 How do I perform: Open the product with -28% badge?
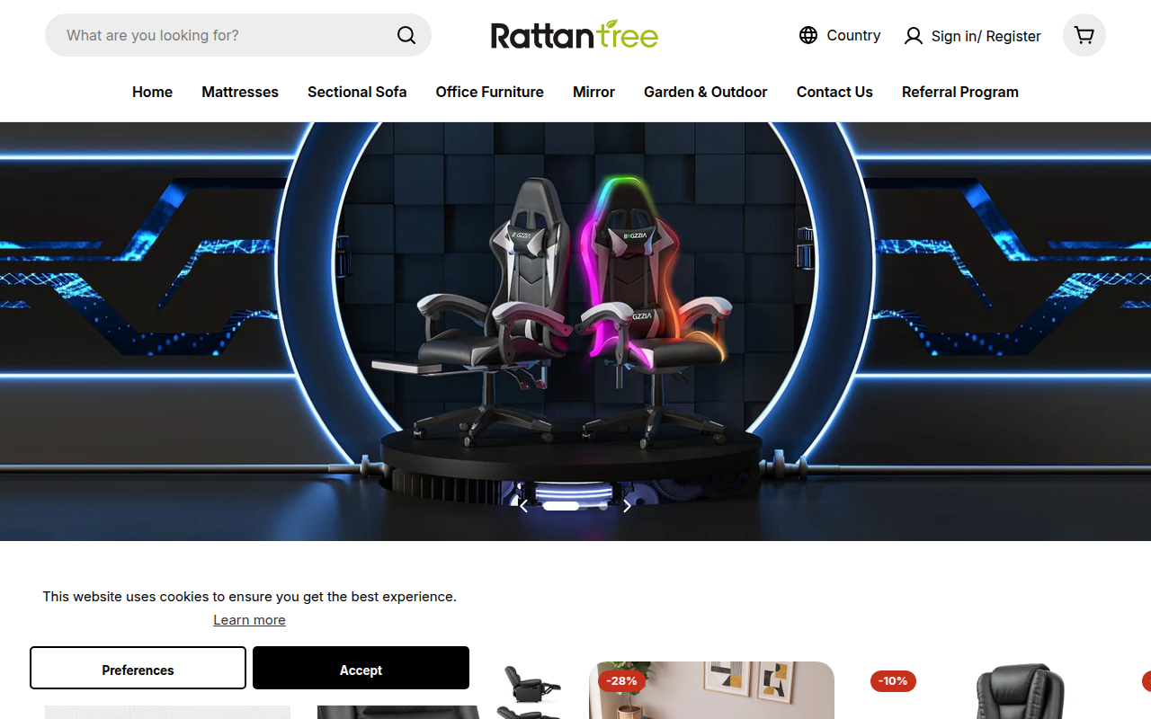[711, 690]
